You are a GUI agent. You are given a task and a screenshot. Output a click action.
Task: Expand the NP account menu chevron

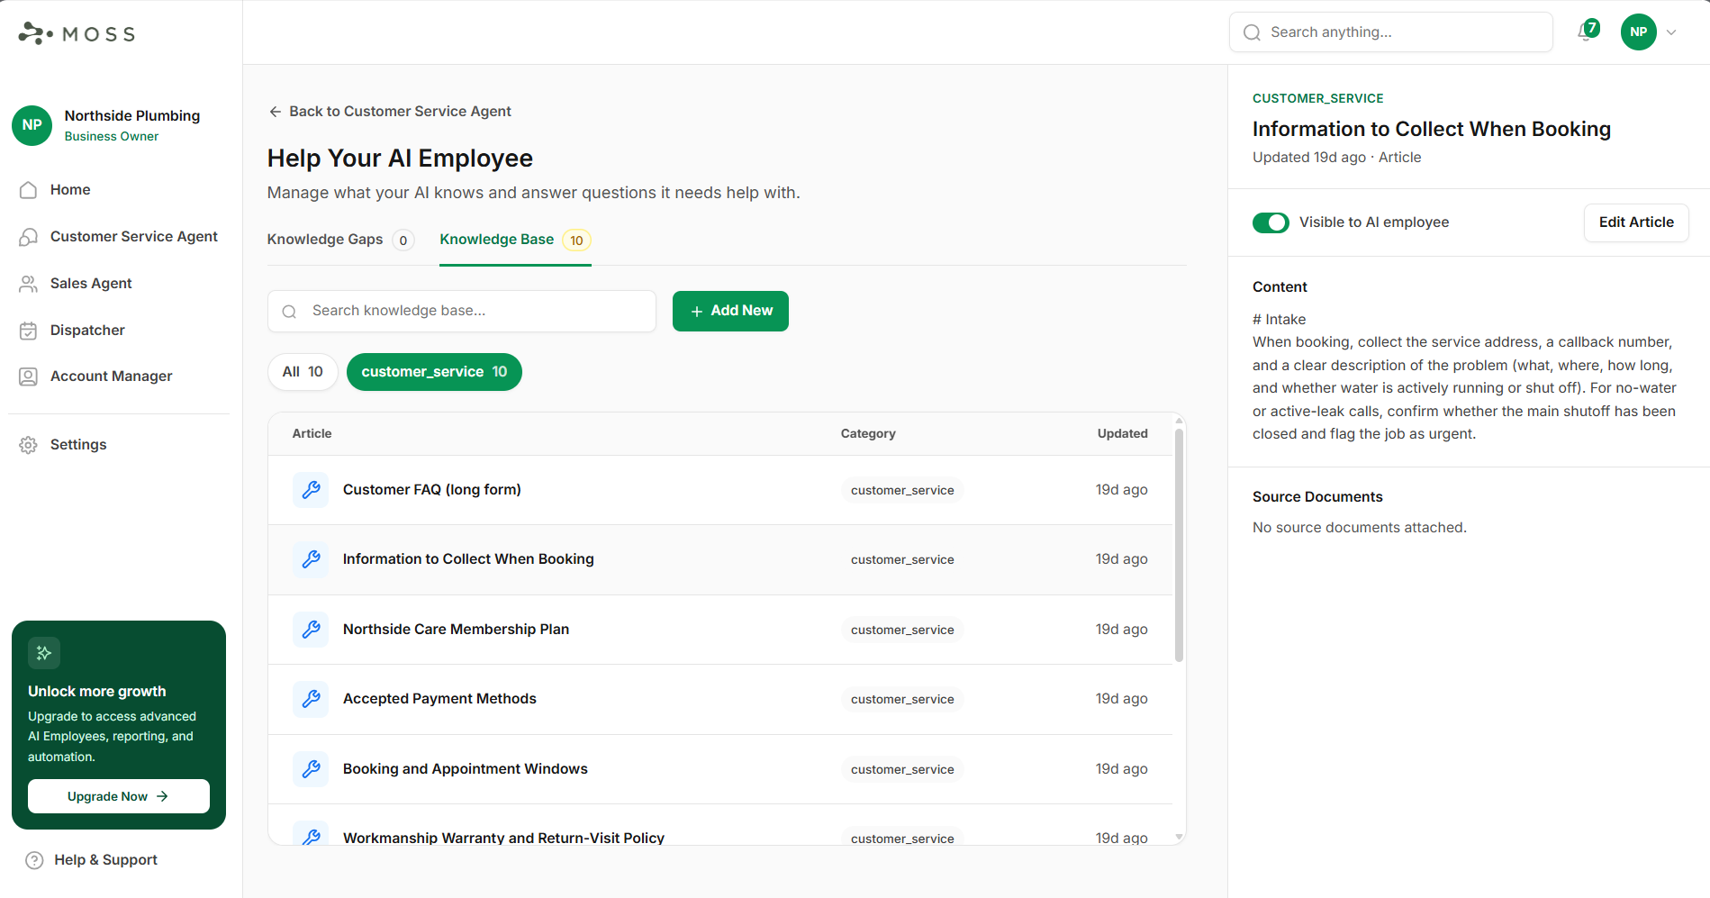click(1671, 32)
